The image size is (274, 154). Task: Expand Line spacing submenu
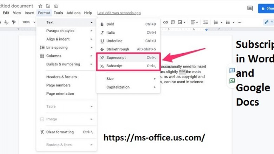click(x=66, y=48)
